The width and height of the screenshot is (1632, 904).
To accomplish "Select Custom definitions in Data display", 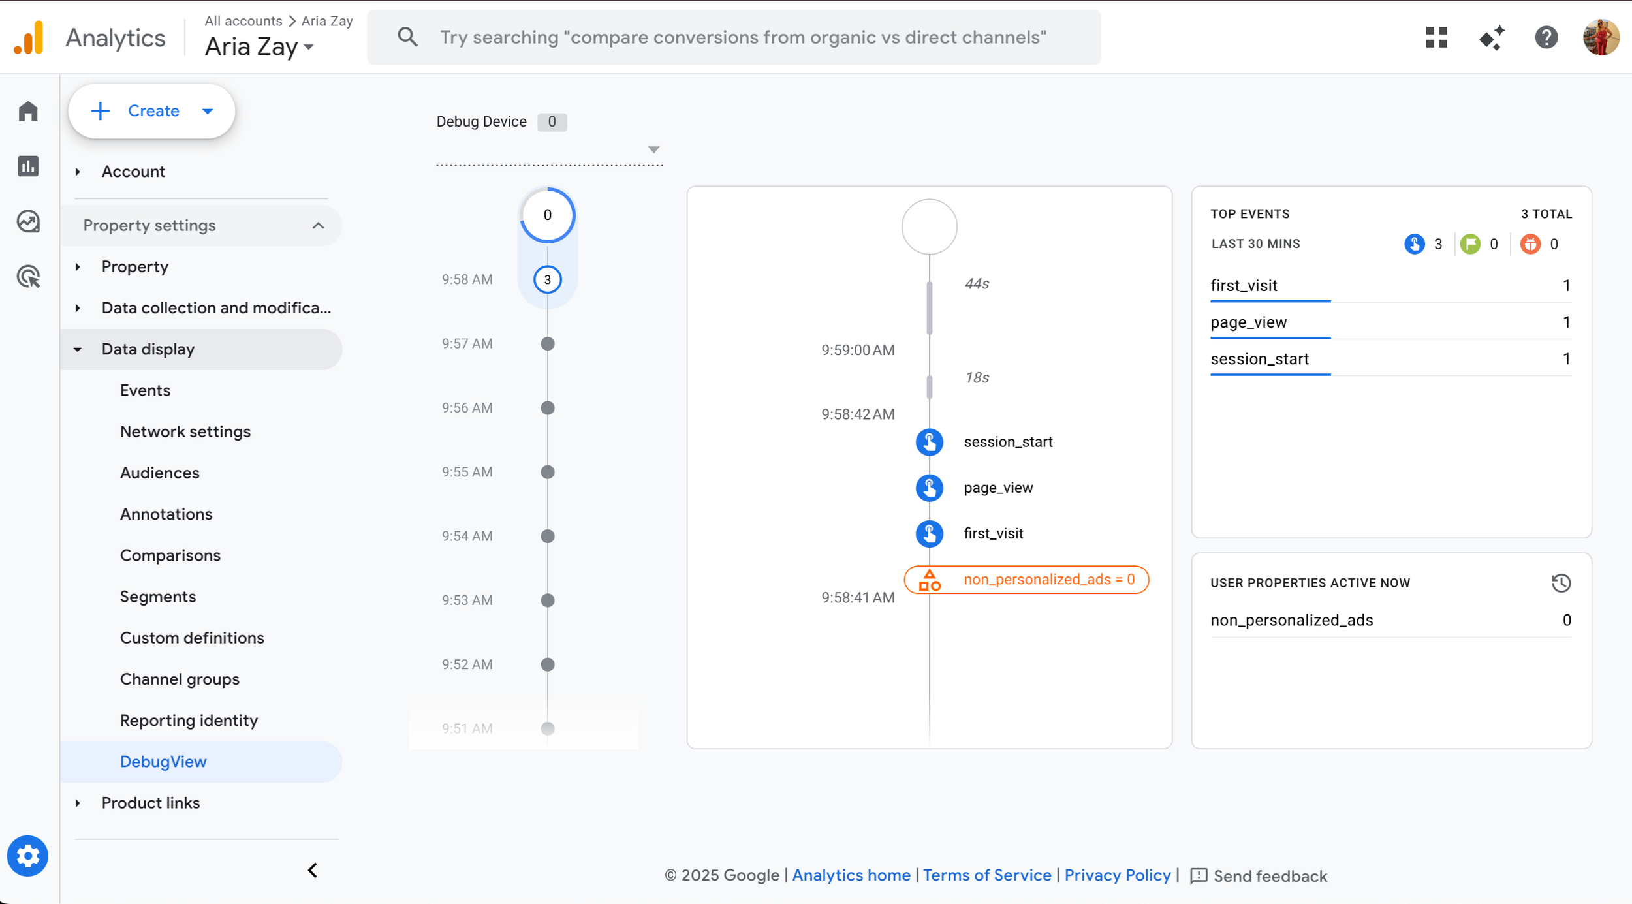I will [x=192, y=638].
